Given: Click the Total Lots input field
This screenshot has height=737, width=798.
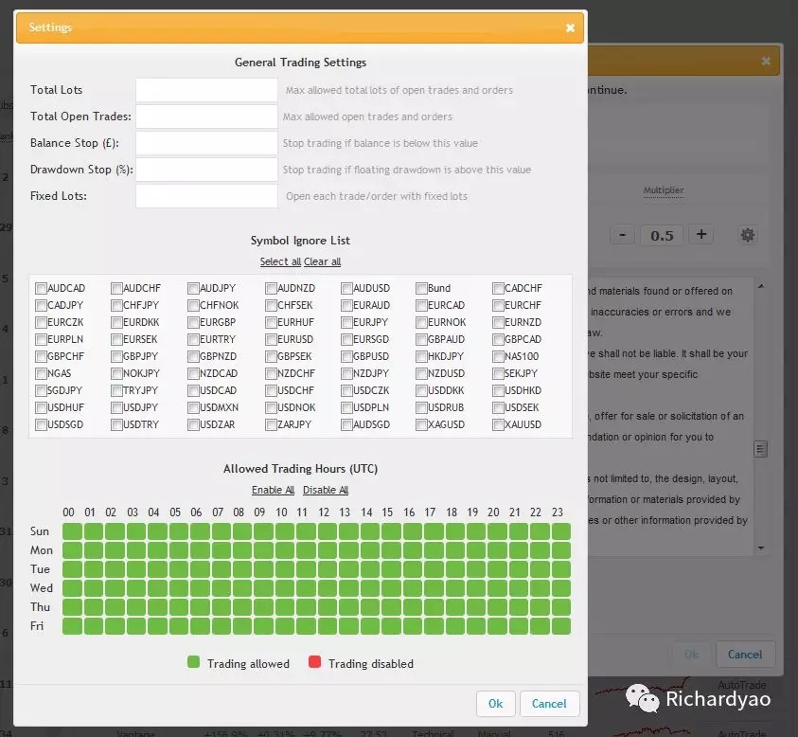Looking at the screenshot, I should click(x=206, y=90).
